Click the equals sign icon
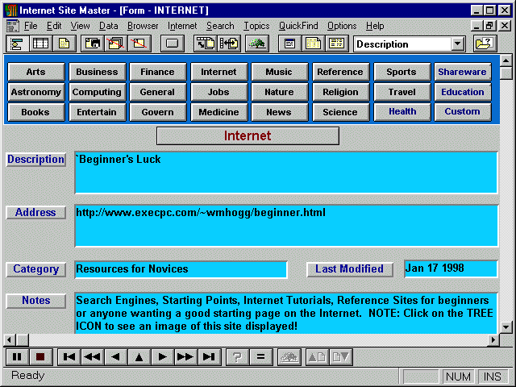This screenshot has width=516, height=387. tap(260, 356)
